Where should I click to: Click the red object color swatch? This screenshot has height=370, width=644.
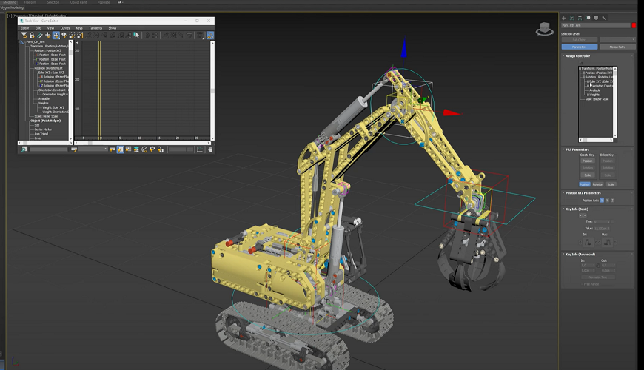point(634,25)
